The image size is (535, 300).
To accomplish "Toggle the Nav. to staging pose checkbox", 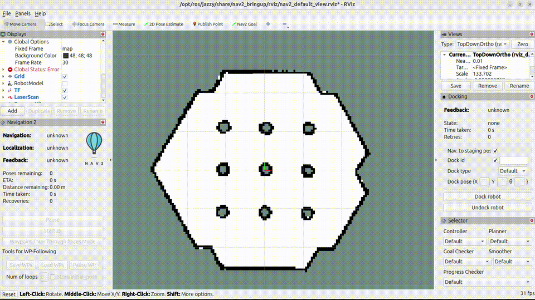I will (x=495, y=151).
